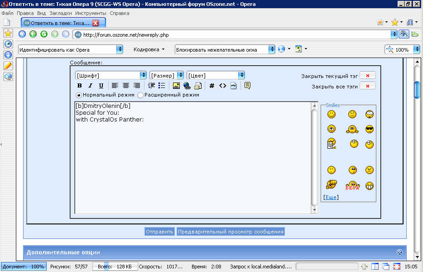
Task: Click the center align text icon
Action: pyautogui.click(x=126, y=86)
